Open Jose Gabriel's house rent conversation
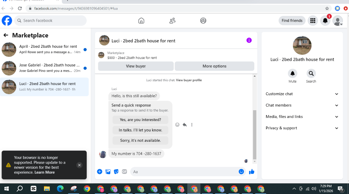The height and width of the screenshot is (194, 349). (x=44, y=68)
